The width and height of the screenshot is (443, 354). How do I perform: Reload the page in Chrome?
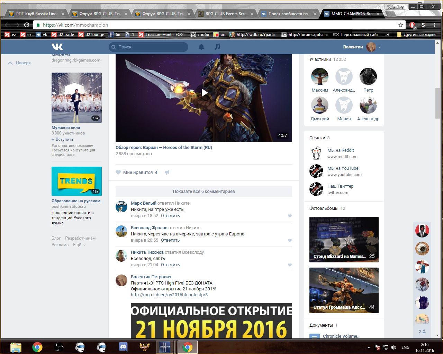coord(27,25)
